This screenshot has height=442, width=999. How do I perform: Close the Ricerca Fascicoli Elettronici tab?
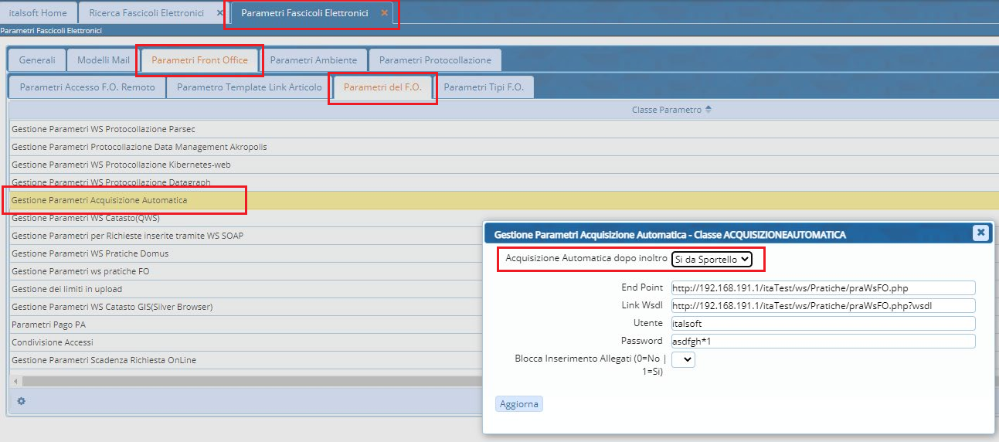pyautogui.click(x=220, y=13)
